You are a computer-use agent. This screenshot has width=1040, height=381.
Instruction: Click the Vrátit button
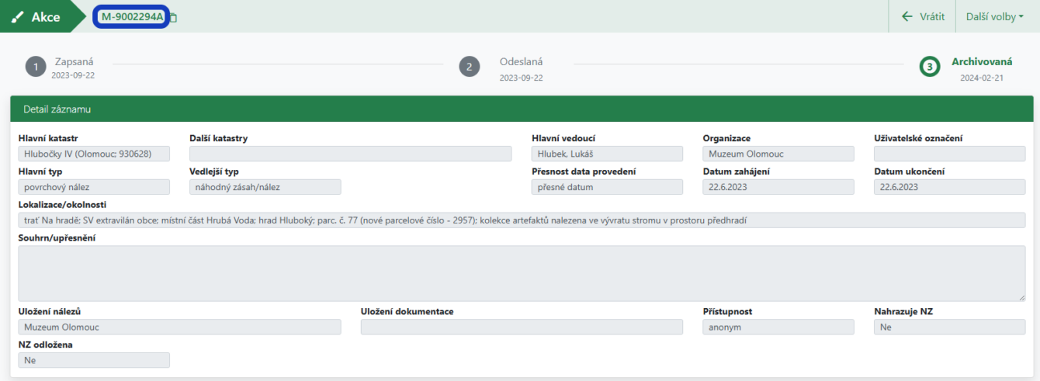coord(924,16)
